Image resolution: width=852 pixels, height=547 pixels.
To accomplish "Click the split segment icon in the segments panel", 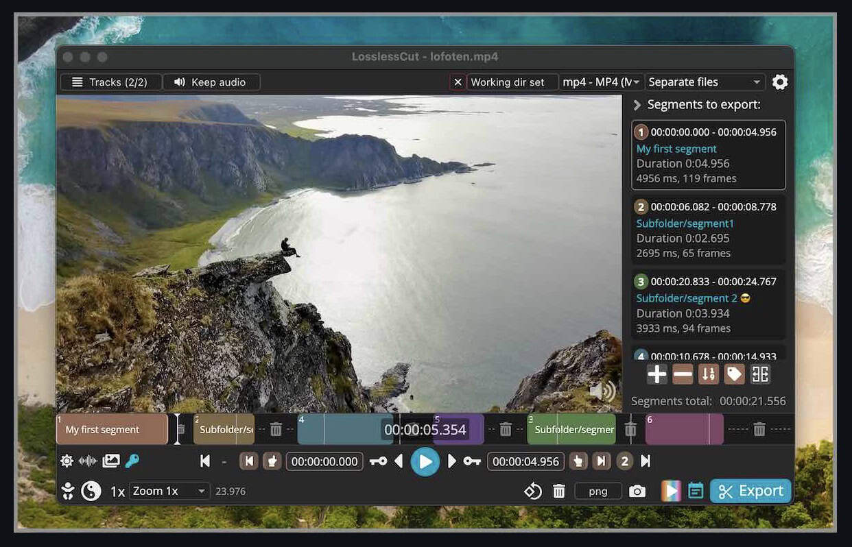I will (760, 374).
